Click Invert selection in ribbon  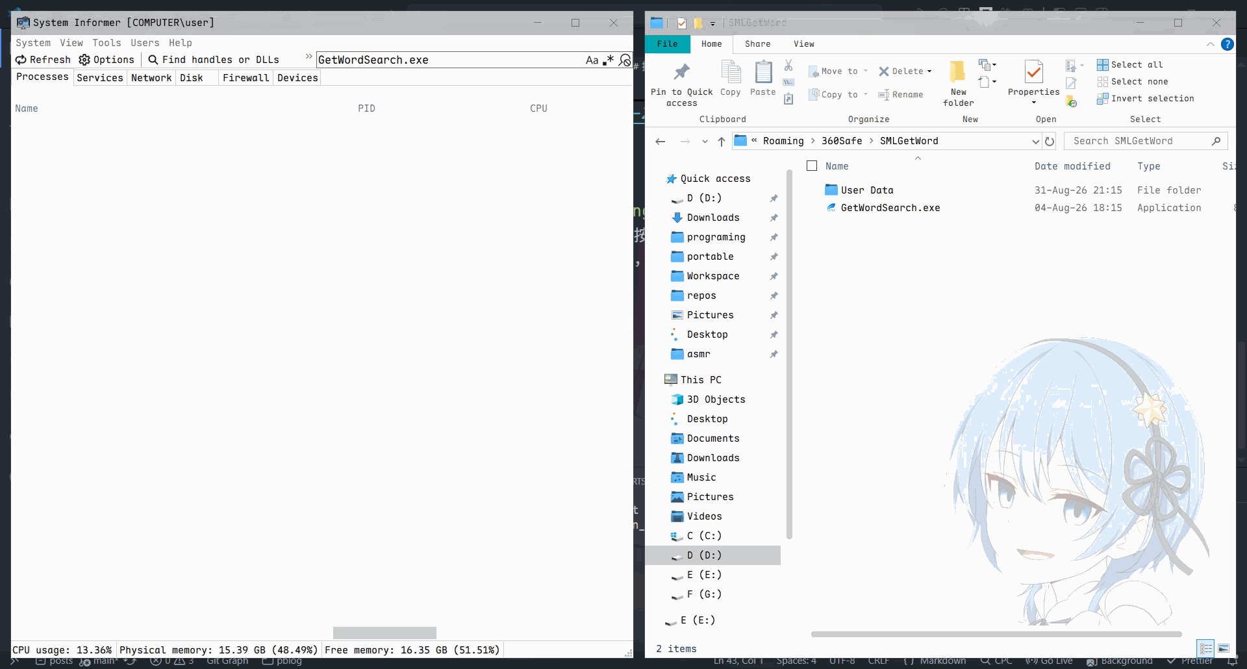tap(1146, 99)
